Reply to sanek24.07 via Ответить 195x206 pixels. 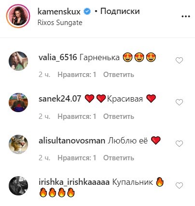click(119, 116)
